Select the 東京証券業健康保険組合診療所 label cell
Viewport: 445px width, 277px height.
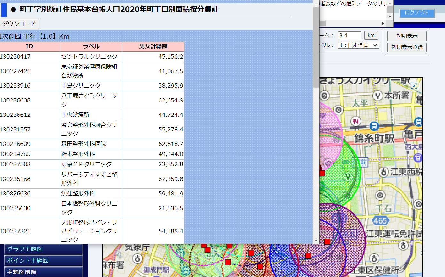click(x=91, y=71)
